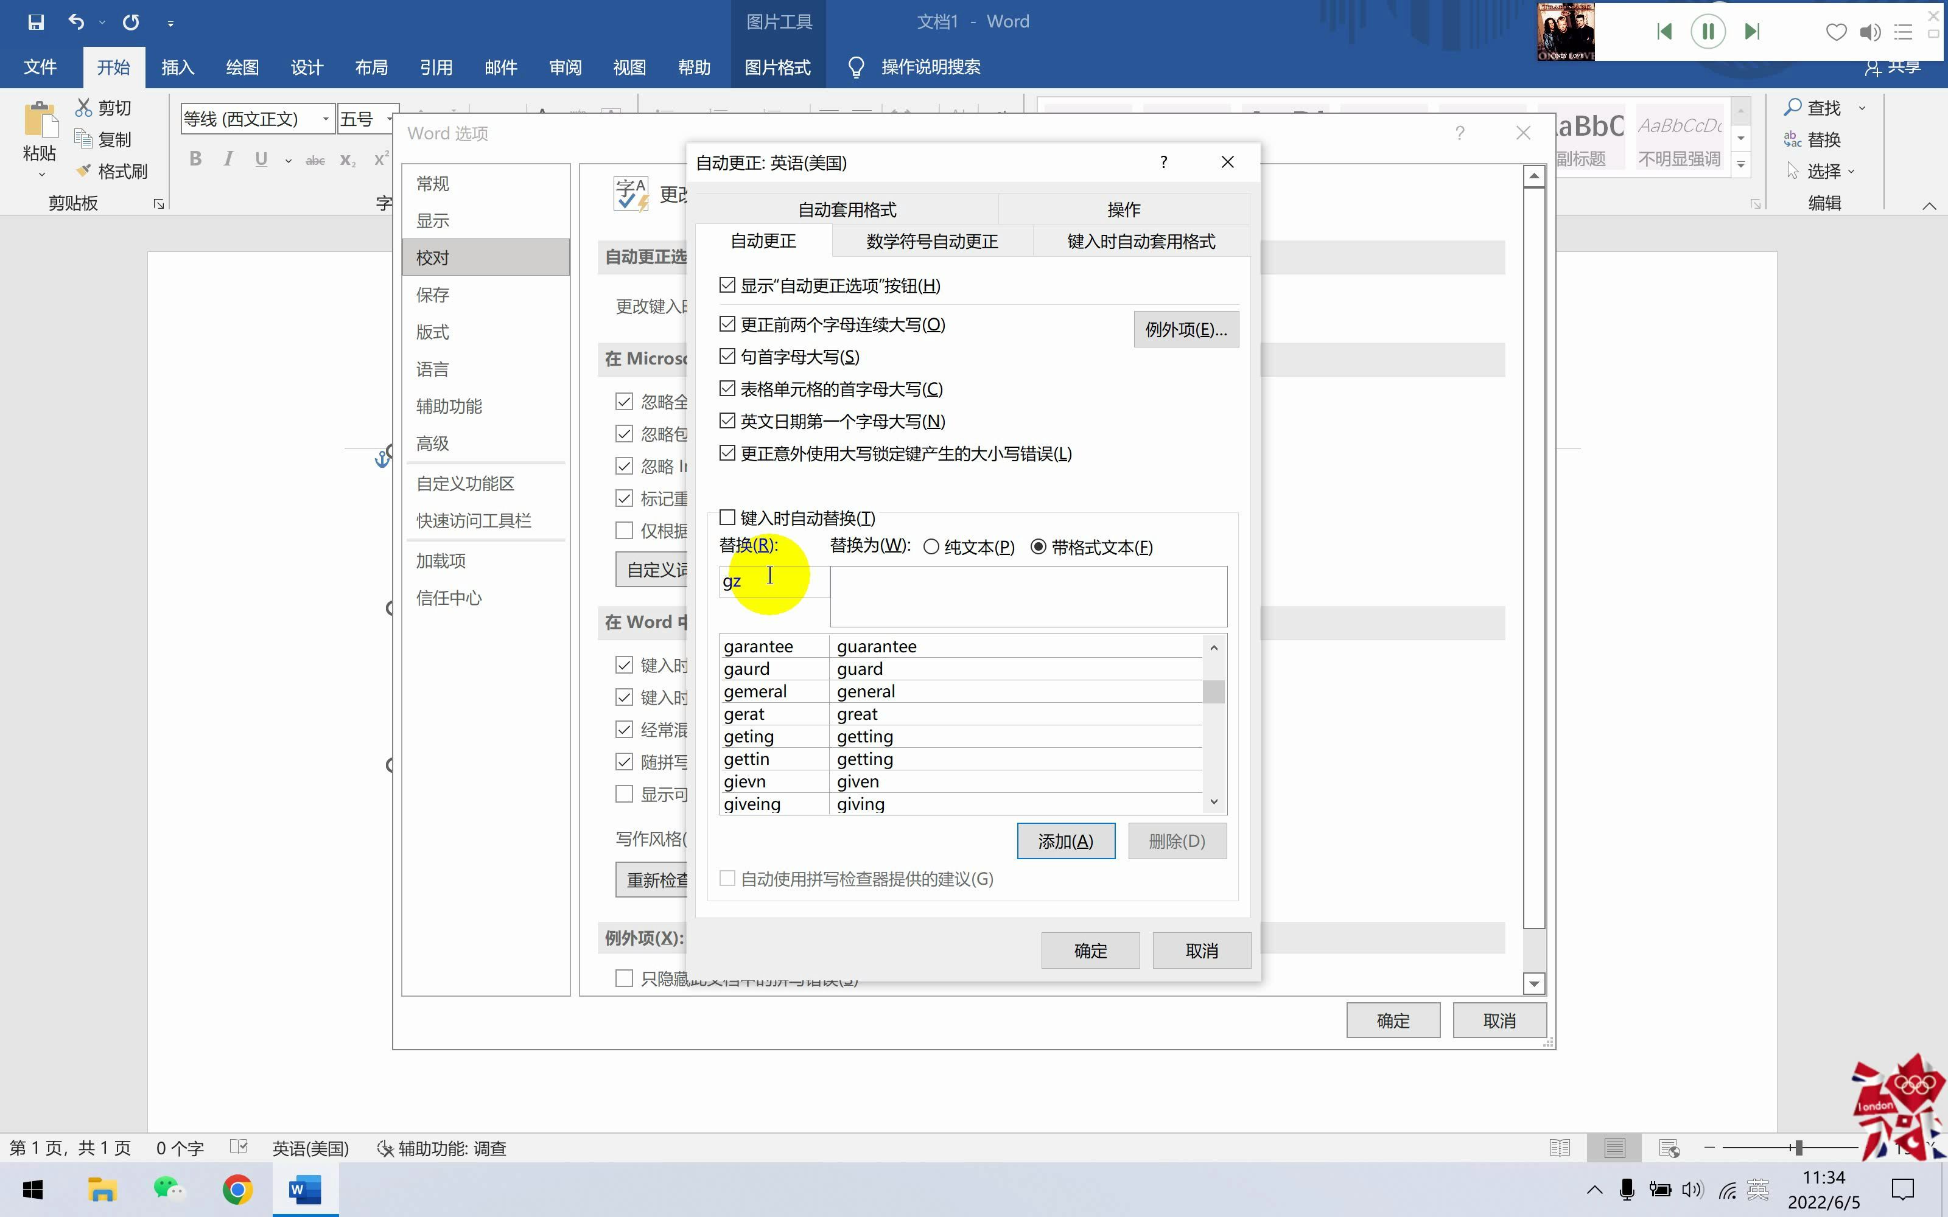Switch to 键入时自动套用格式 tab
This screenshot has width=1948, height=1217.
[x=1141, y=242]
